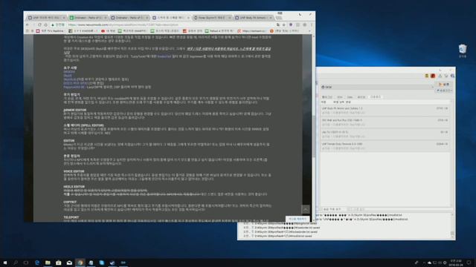Click purple extension icon in Chrome toolbar
The width and height of the screenshot is (476, 267).
point(291,24)
